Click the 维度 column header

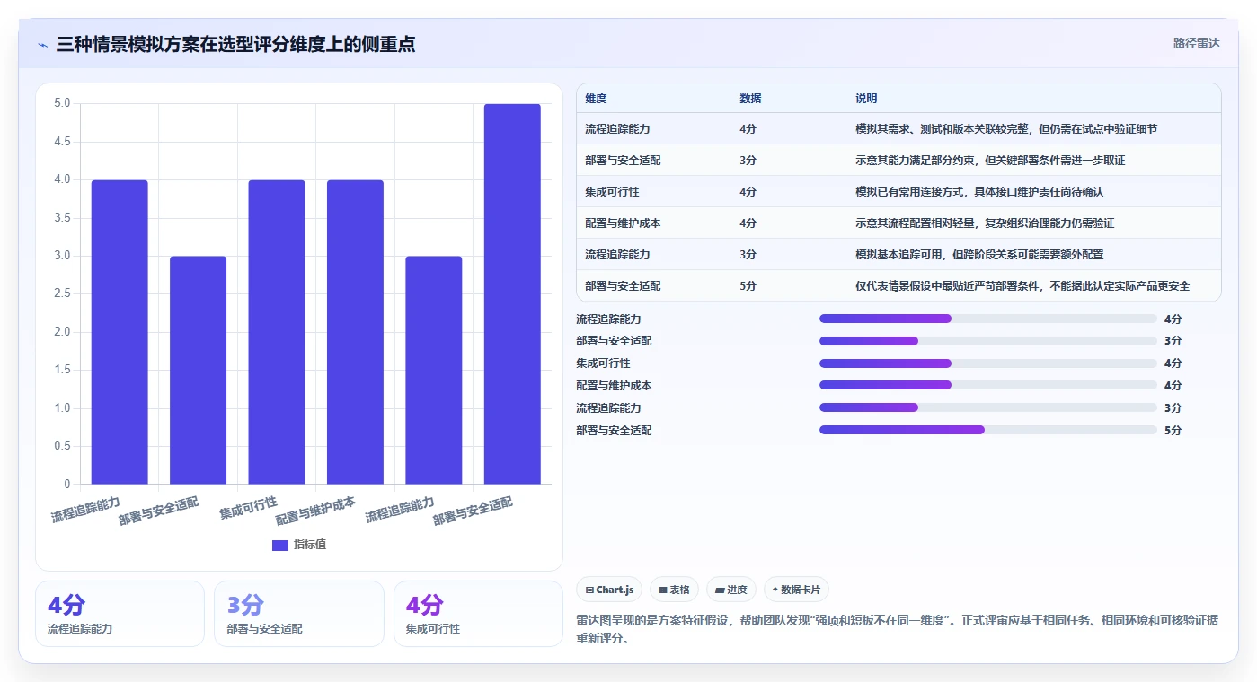tap(596, 99)
